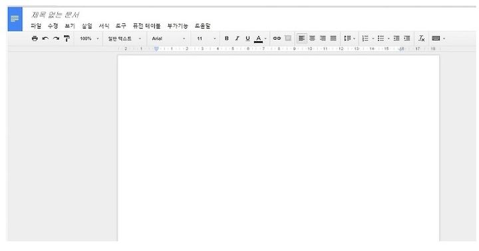Toggle Underline formatting
479x251 pixels.
pyautogui.click(x=247, y=39)
